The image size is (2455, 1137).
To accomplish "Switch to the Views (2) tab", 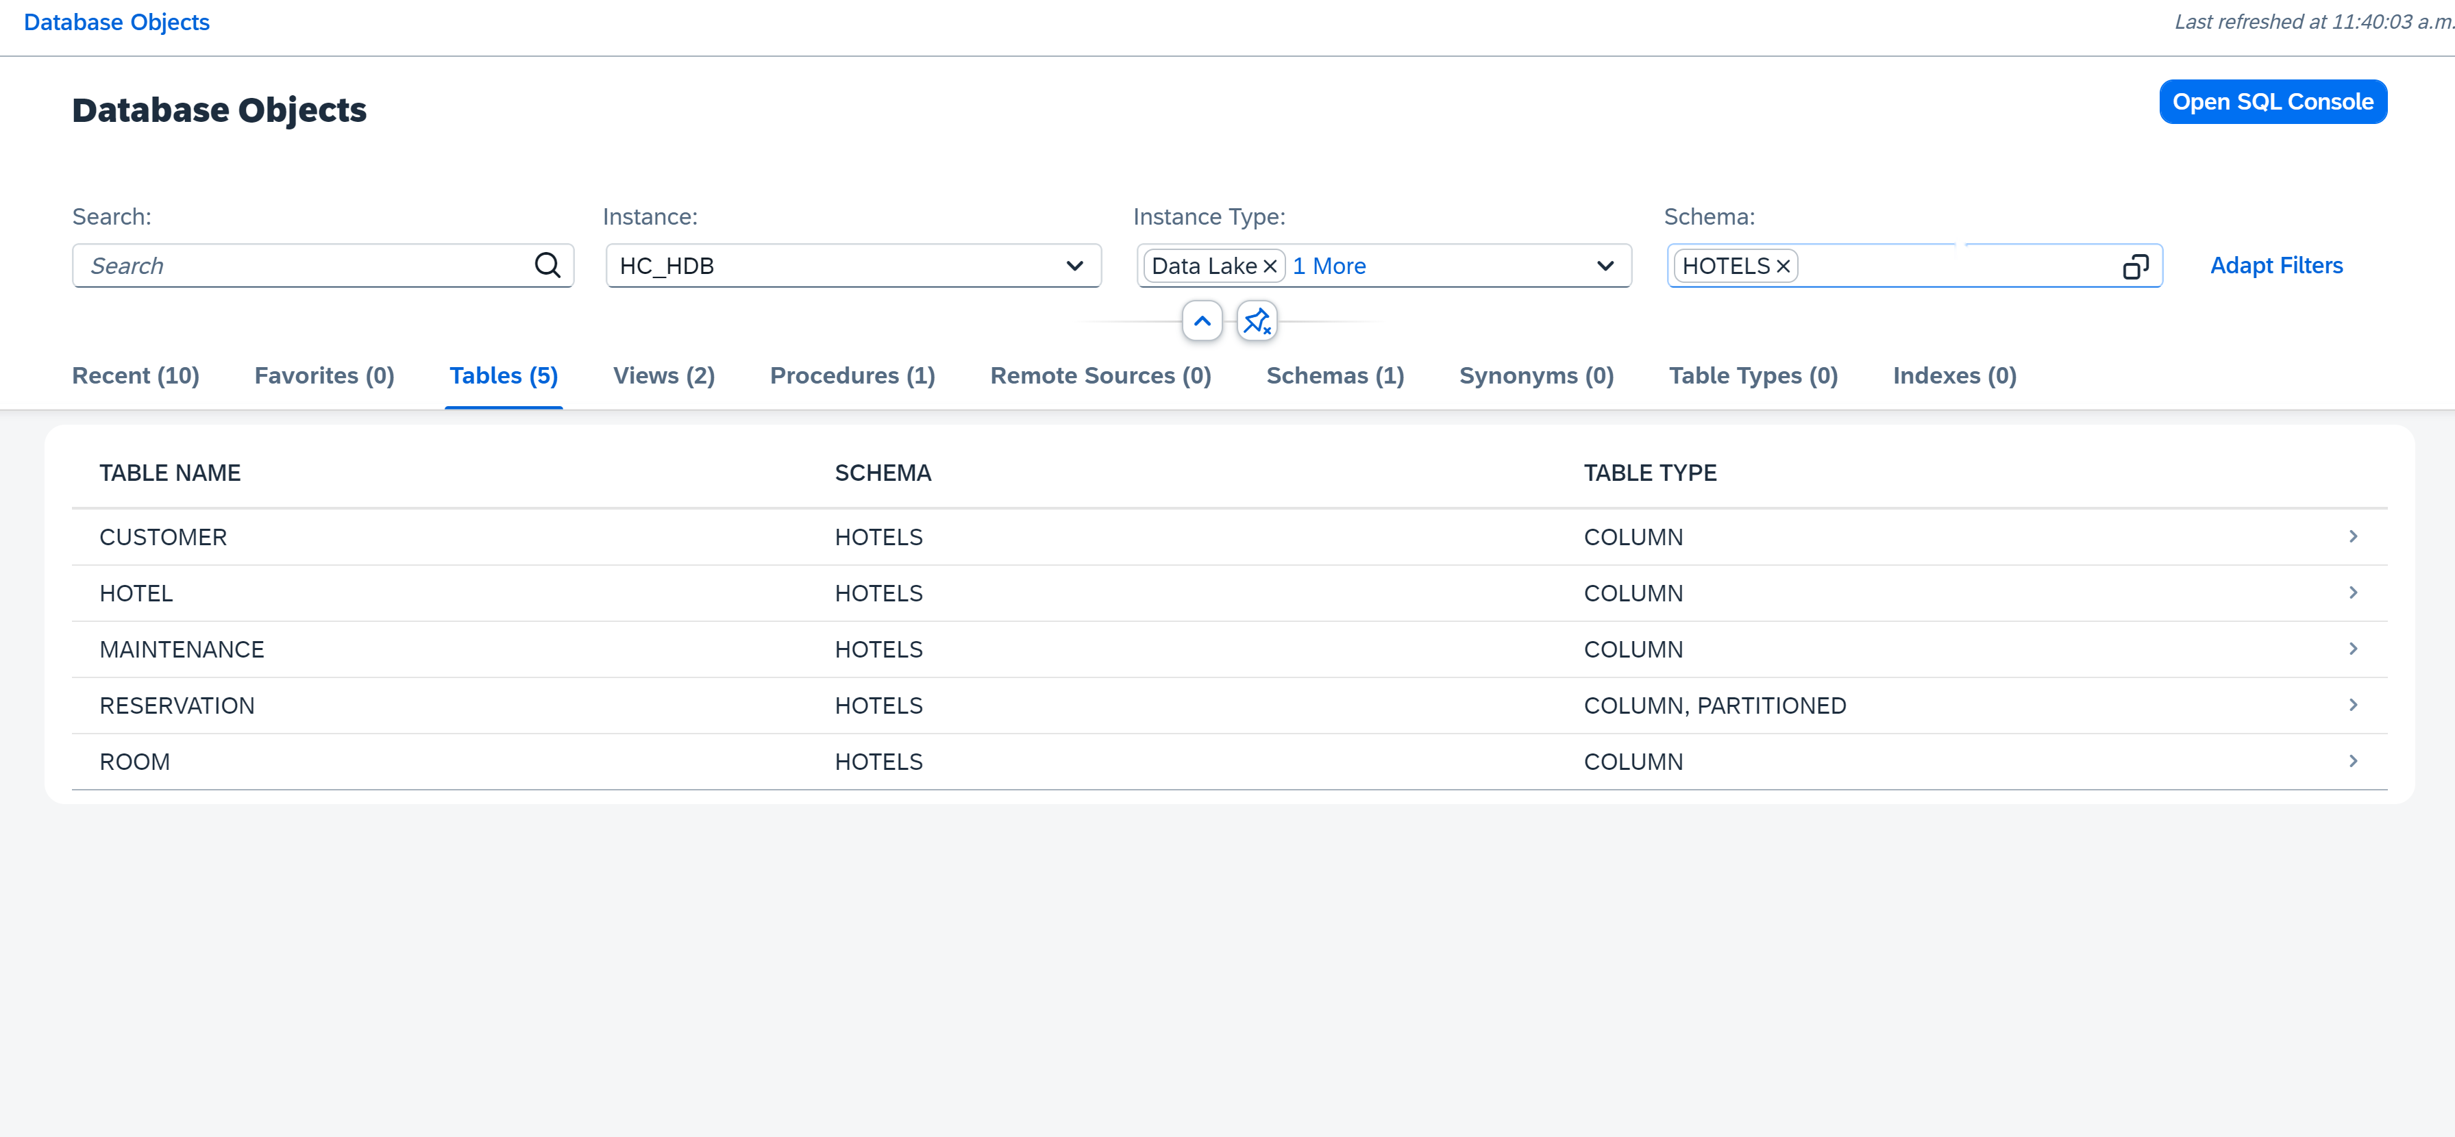I will point(663,375).
